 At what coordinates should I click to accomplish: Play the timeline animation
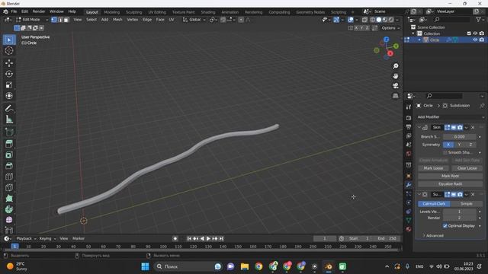coord(208,238)
